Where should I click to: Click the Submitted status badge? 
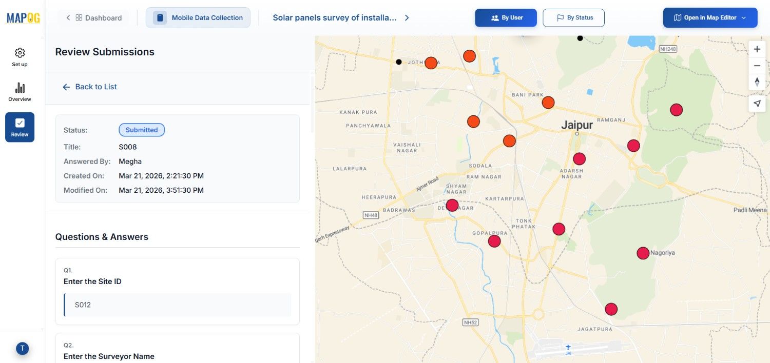142,130
